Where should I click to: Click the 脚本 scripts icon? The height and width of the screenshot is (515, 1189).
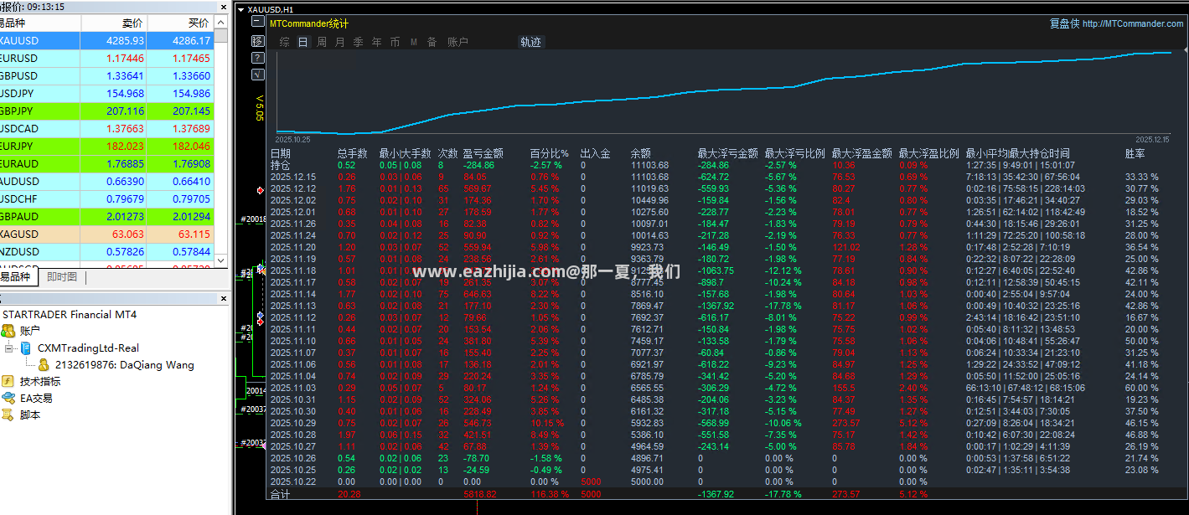click(8, 415)
